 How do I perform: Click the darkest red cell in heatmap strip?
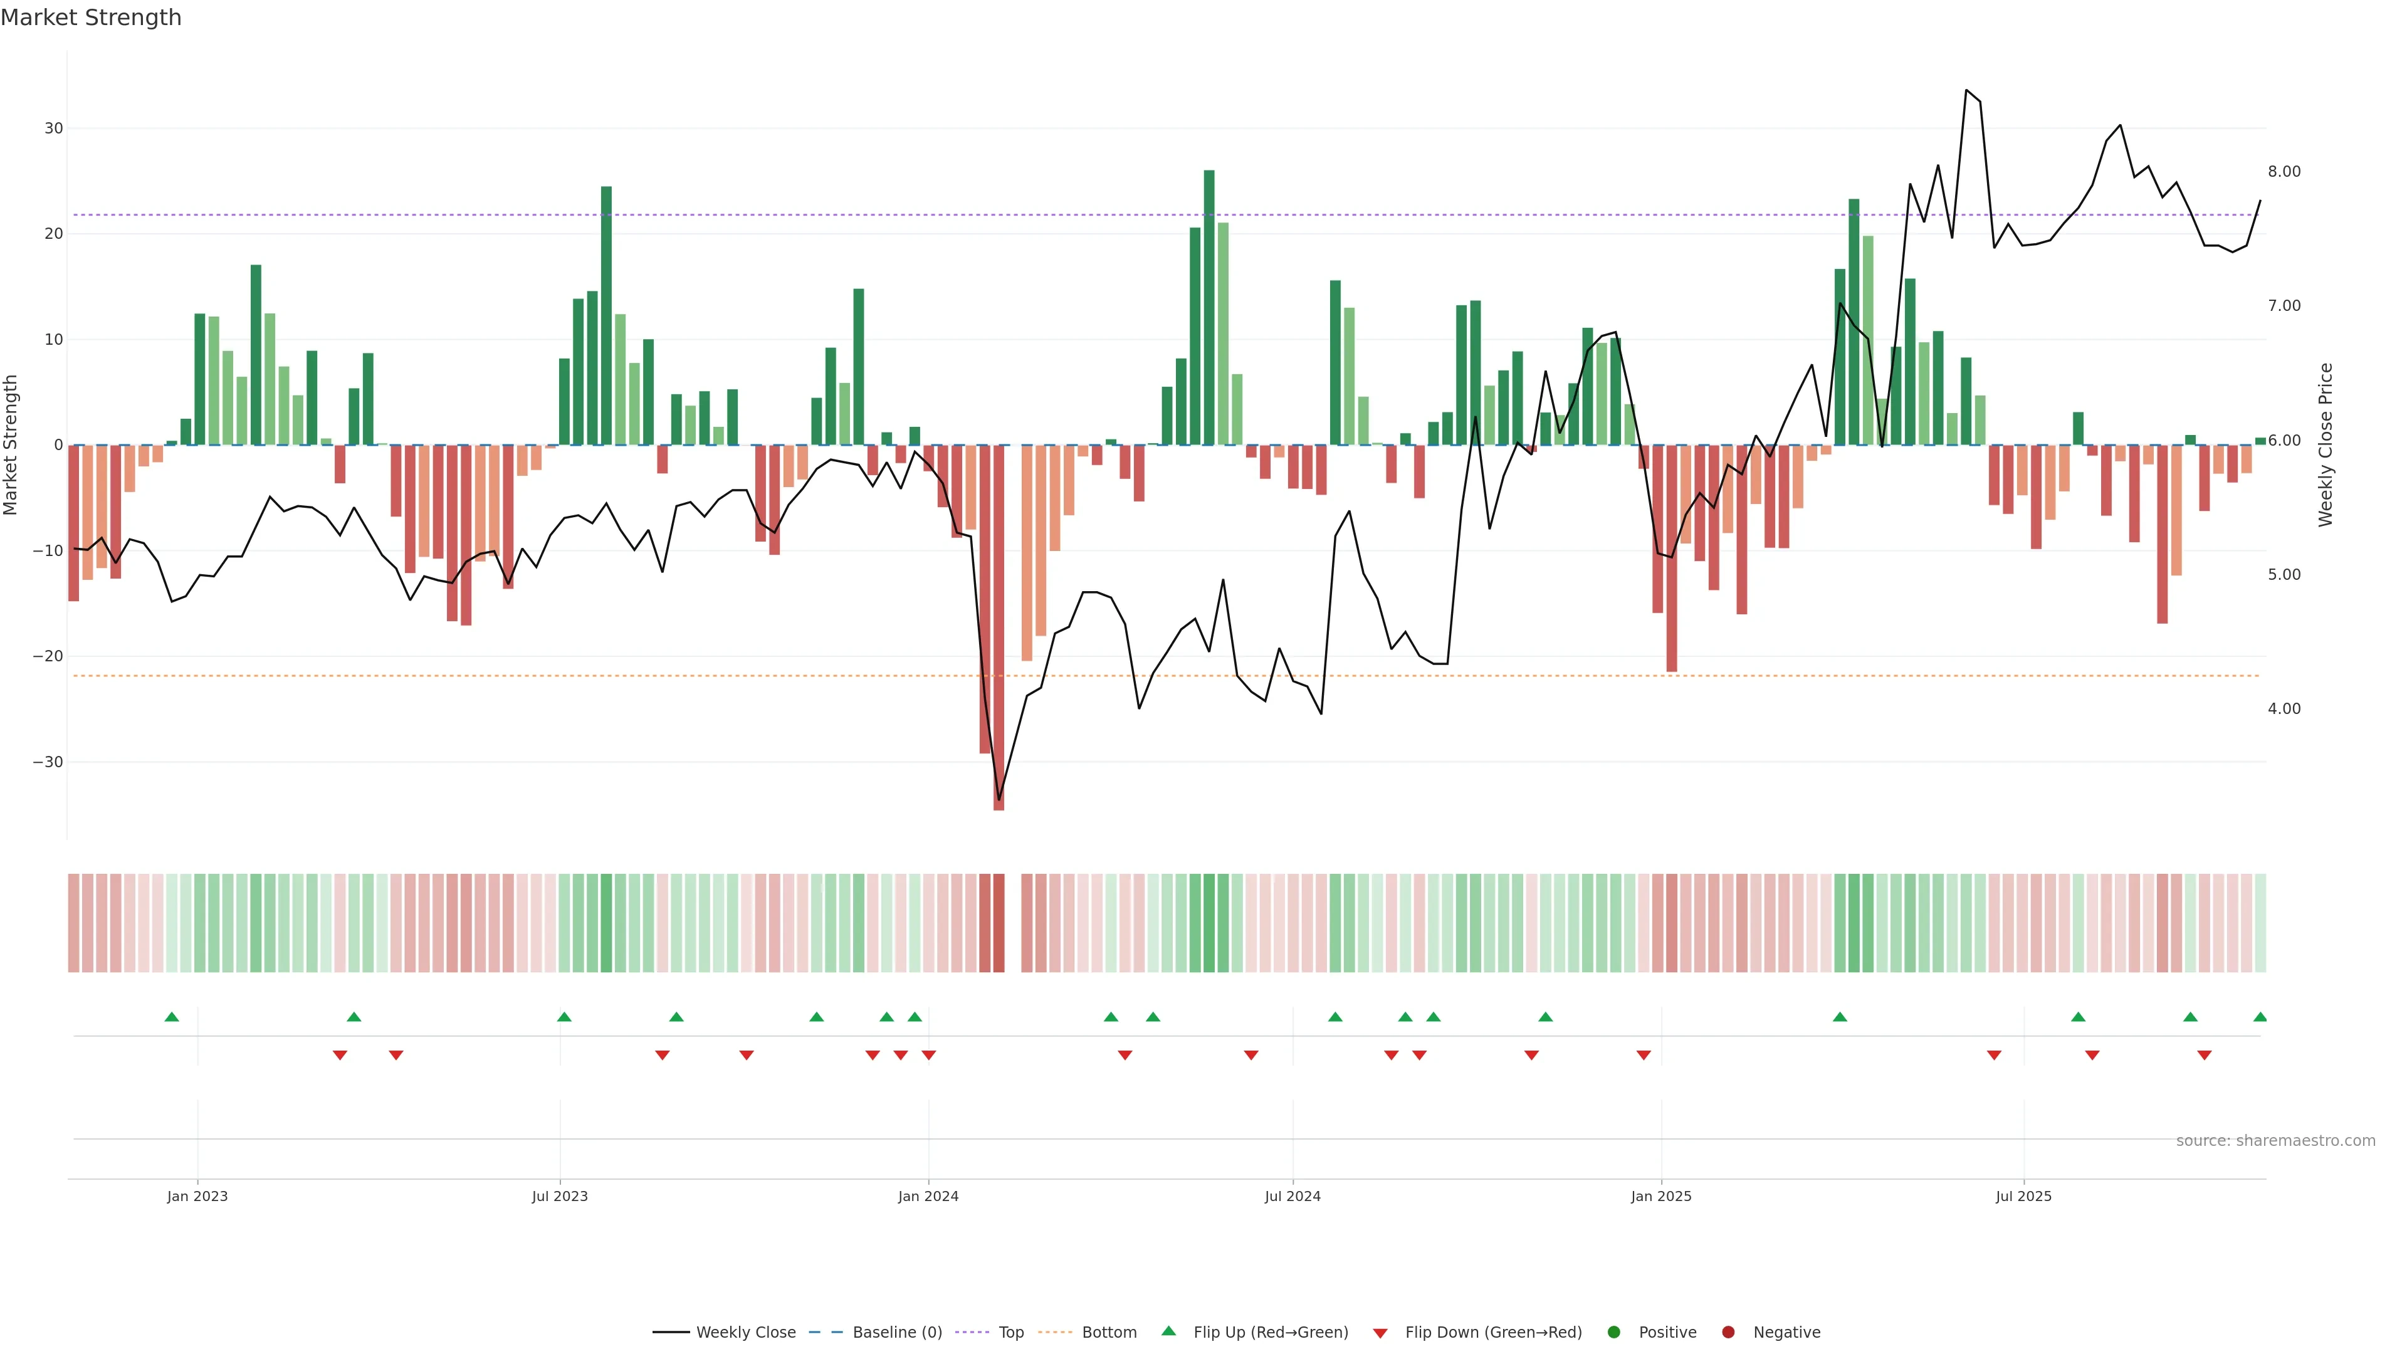coord(999,923)
